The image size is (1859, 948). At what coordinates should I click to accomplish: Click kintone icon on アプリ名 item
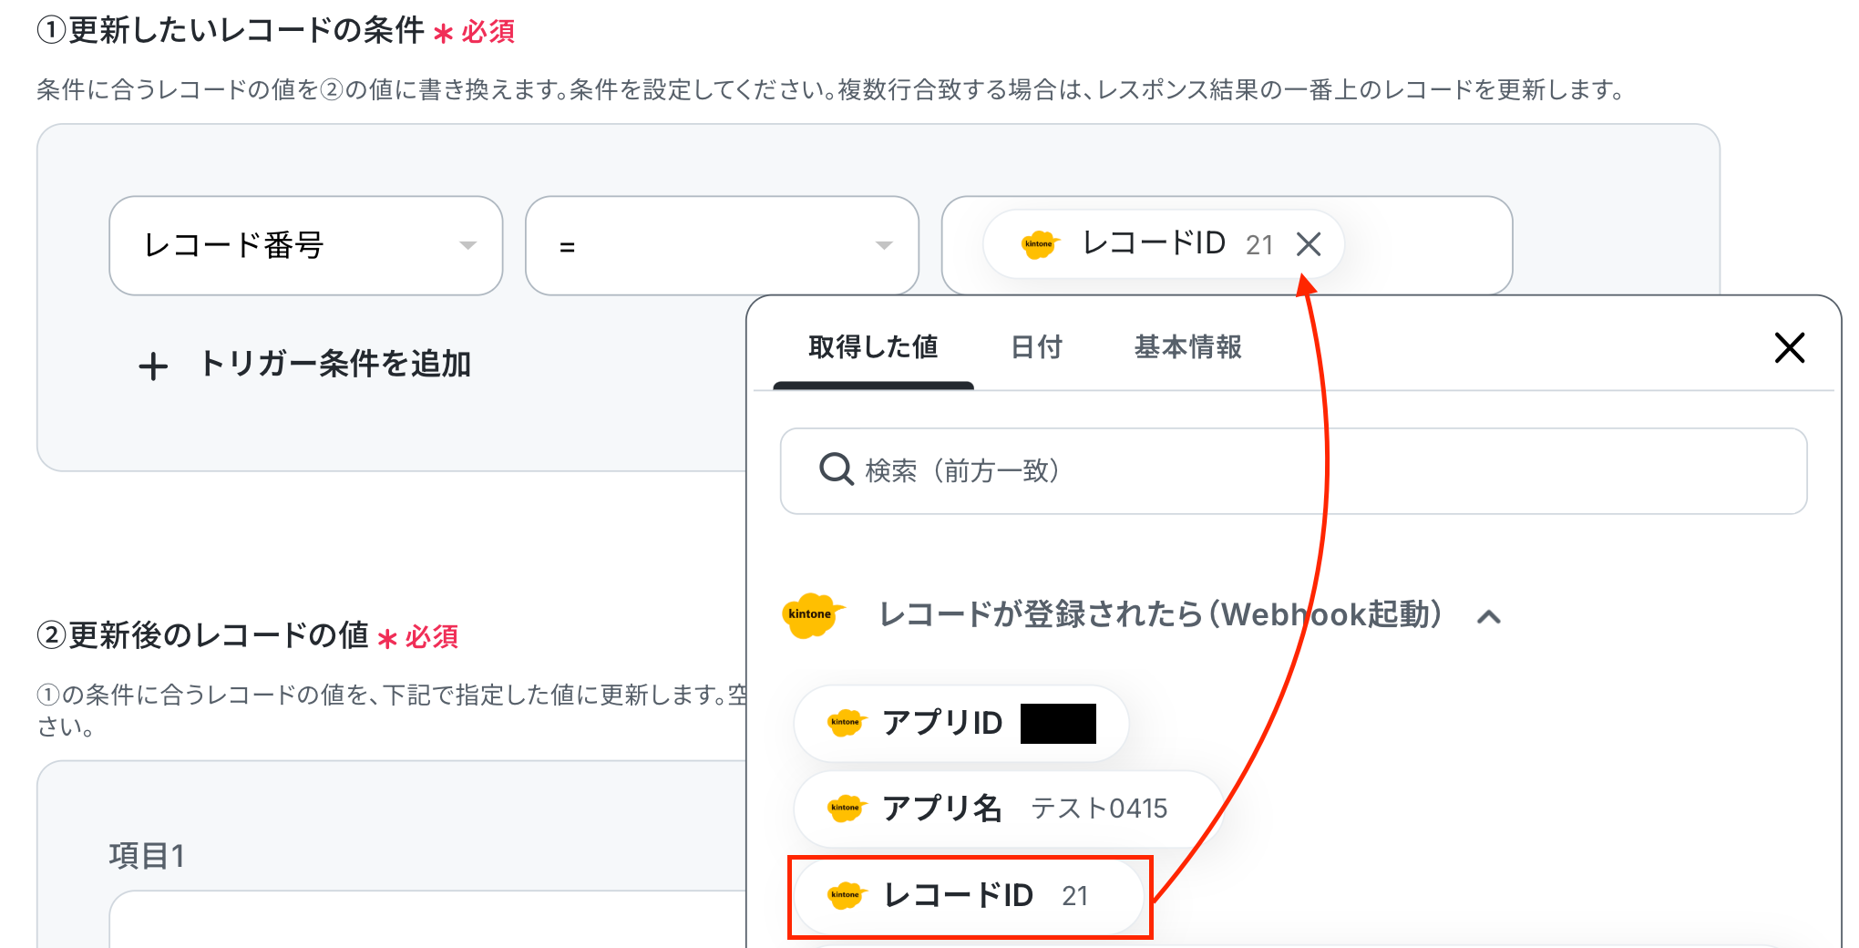pos(846,808)
